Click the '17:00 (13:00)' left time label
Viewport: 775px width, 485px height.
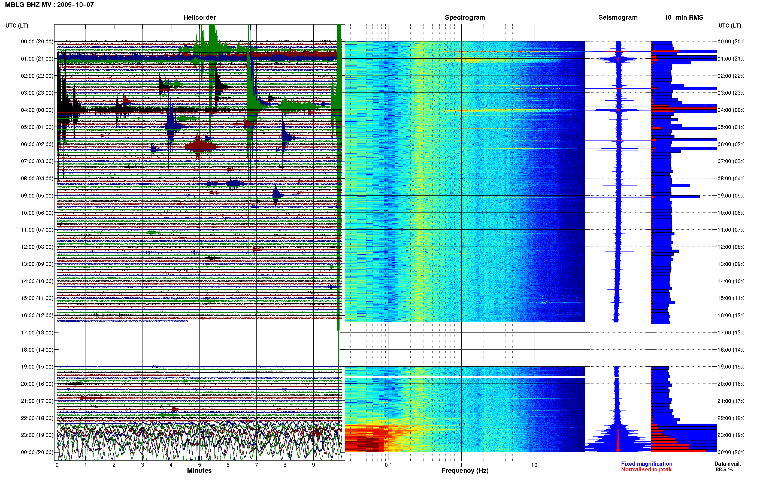click(37, 333)
